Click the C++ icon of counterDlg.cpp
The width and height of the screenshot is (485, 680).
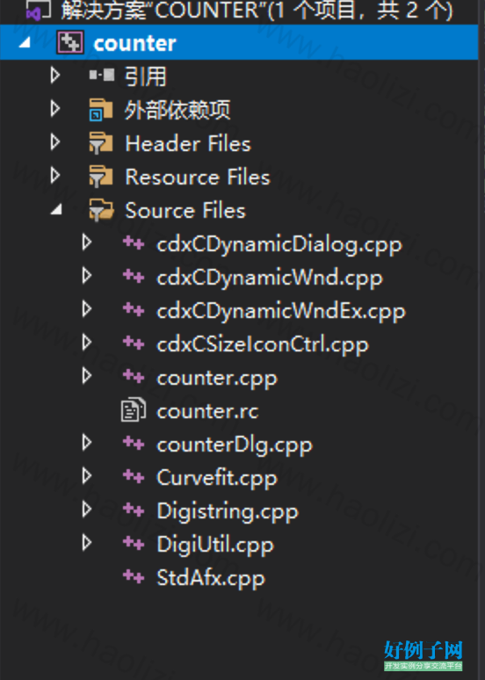134,443
